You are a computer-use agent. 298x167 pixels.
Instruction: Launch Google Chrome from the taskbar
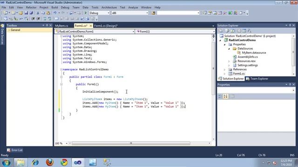(64, 162)
